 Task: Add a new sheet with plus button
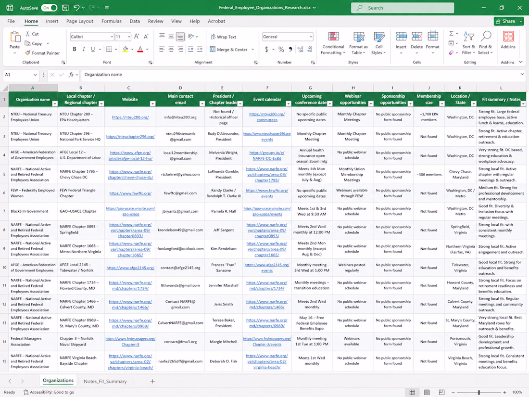click(152, 381)
